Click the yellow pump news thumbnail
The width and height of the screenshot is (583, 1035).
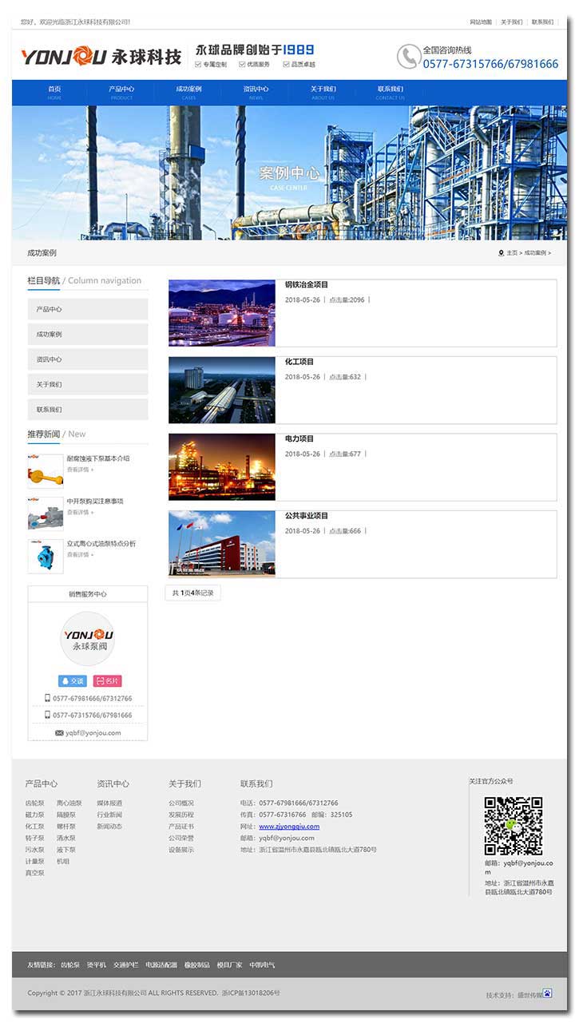coord(46,471)
